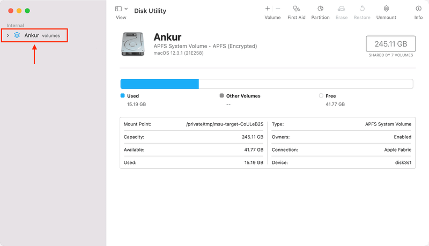Click the Available value 41.77 GB

(x=254, y=150)
